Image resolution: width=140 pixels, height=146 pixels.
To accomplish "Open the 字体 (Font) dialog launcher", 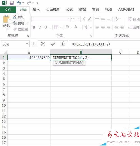I will (x=91, y=36).
